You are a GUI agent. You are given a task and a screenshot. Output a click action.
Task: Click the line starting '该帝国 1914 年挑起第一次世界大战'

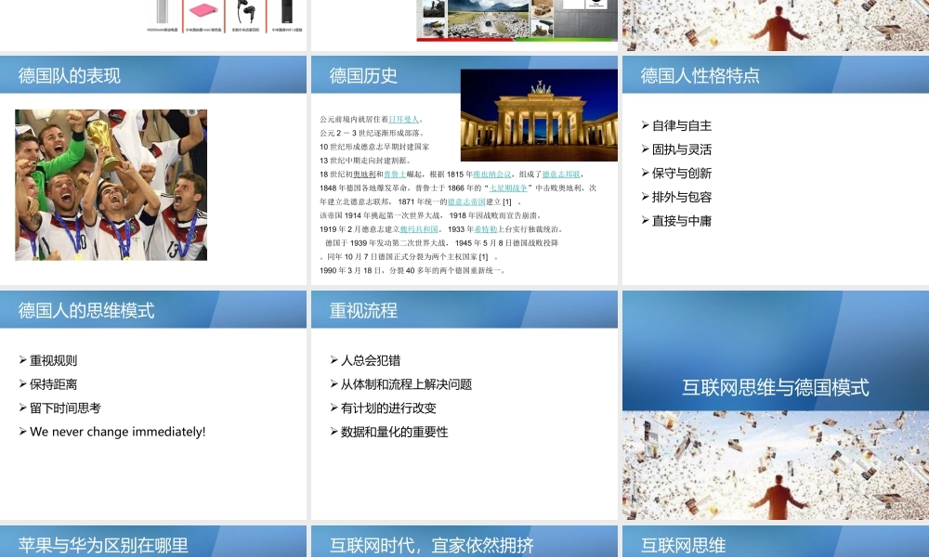pos(431,215)
